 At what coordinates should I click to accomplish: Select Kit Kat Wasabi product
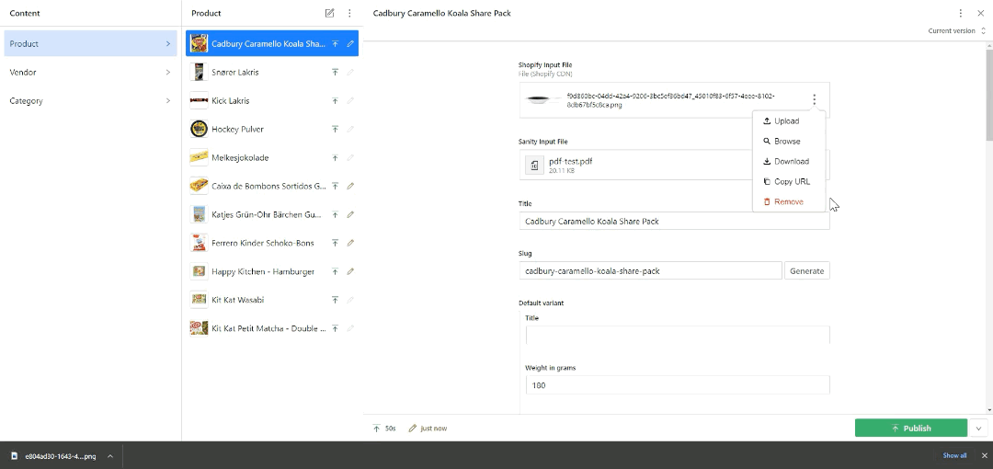[271, 300]
